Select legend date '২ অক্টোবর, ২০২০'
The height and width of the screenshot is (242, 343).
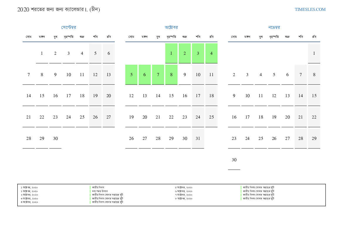point(29,195)
